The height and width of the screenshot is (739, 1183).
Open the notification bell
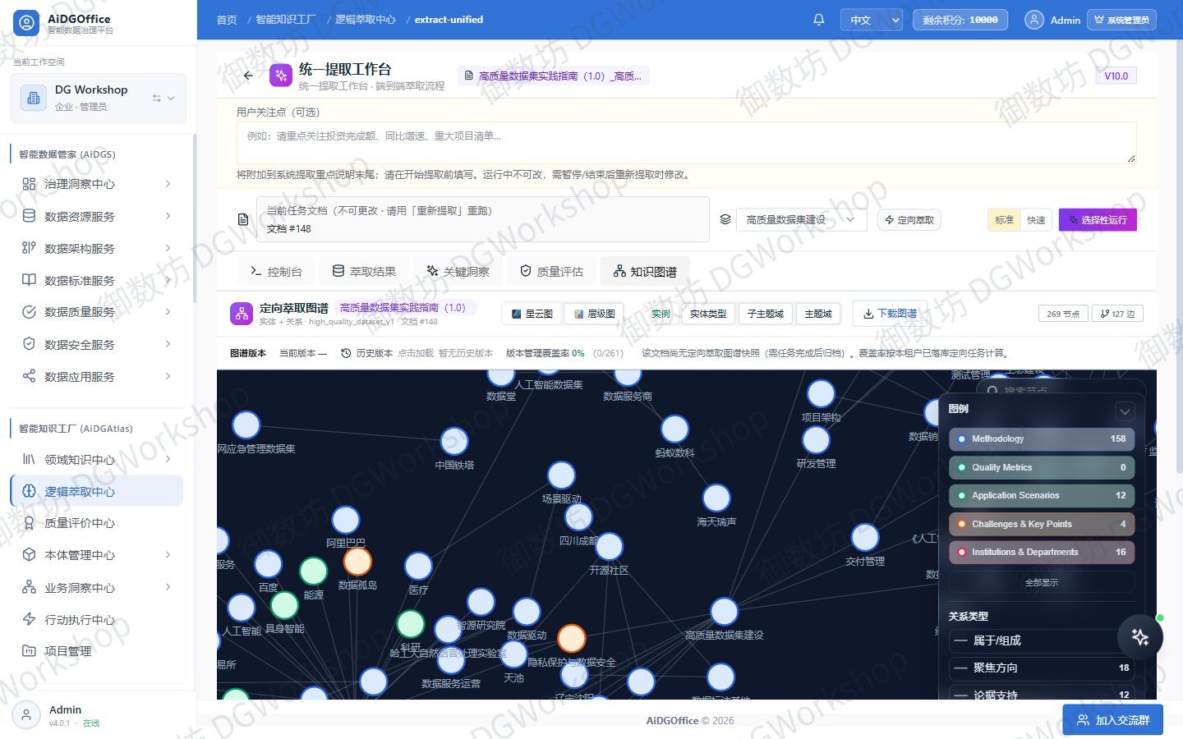point(819,20)
